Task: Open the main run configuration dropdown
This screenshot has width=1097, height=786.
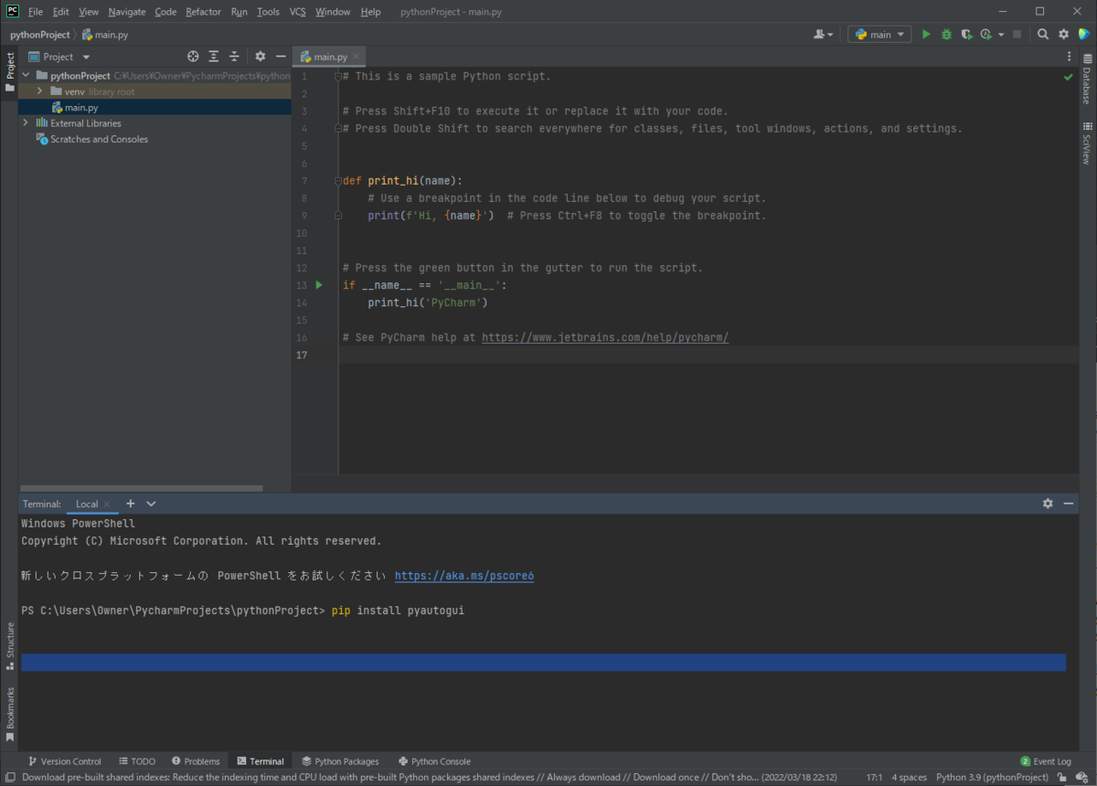Action: point(879,34)
